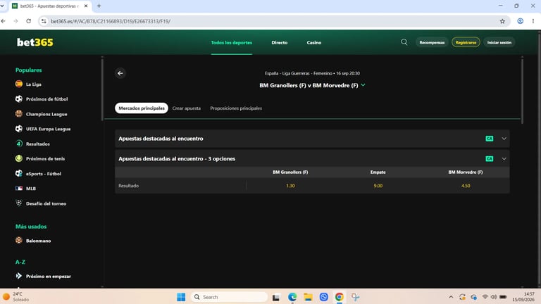Bookmark this page with the star icon
This screenshot has width=541, height=304.
pos(502,21)
